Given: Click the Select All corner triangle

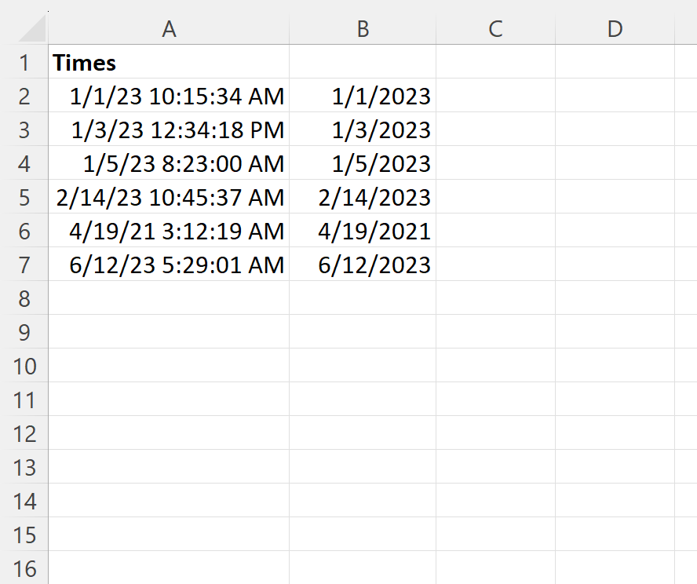Looking at the screenshot, I should point(32,29).
